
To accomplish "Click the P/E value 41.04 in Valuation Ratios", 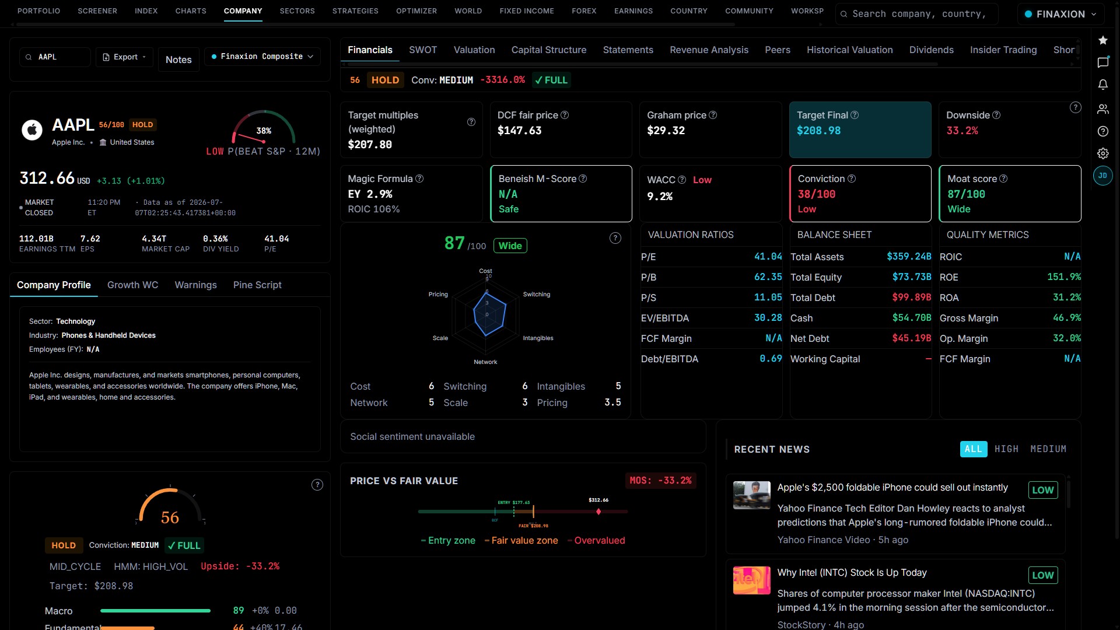I will coord(768,257).
